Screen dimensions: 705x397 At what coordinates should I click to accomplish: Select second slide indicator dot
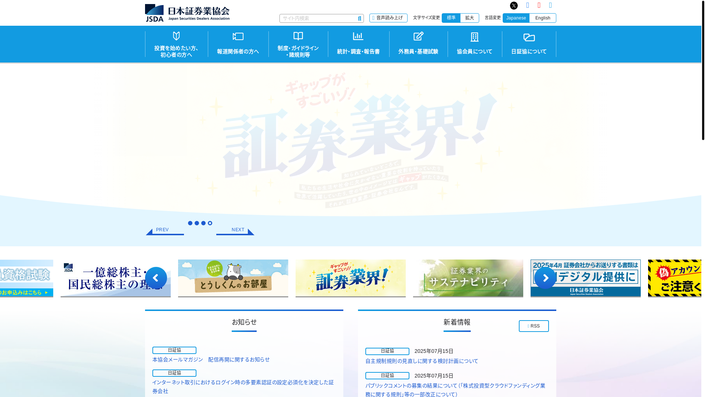tap(197, 223)
